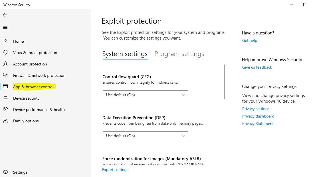Click the Give us feedback link
Screen dimensions: 315x177
257,67
